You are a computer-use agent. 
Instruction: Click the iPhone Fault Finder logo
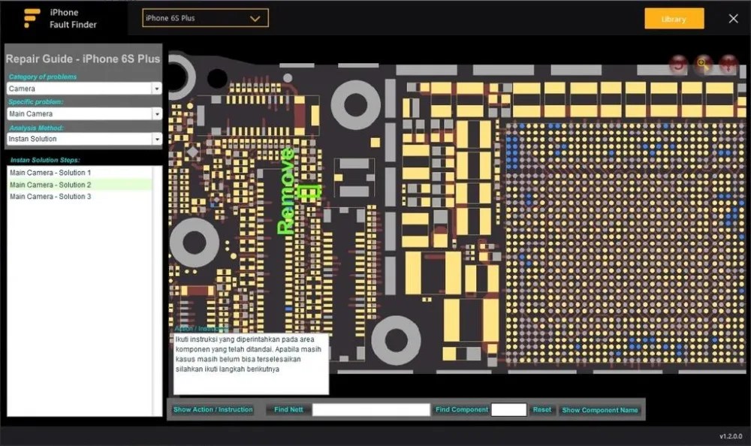32,18
